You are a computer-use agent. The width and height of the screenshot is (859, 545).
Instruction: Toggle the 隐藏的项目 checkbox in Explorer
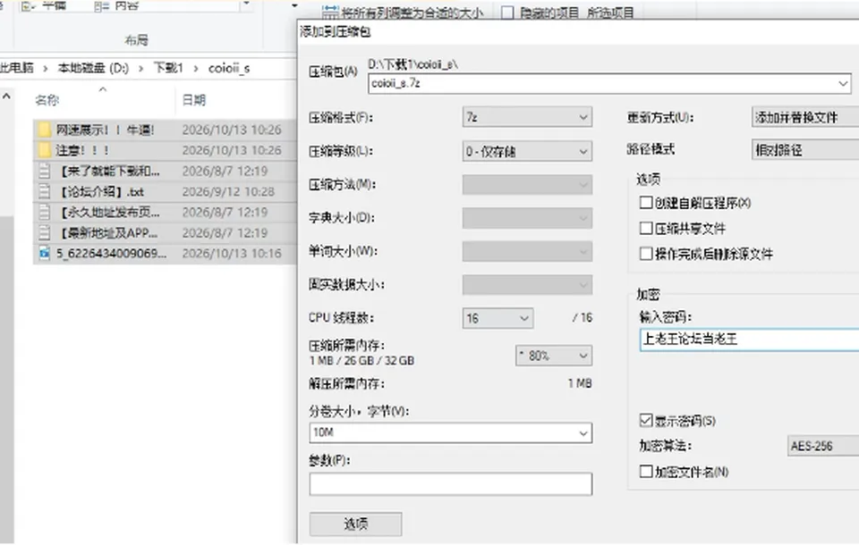click(507, 13)
